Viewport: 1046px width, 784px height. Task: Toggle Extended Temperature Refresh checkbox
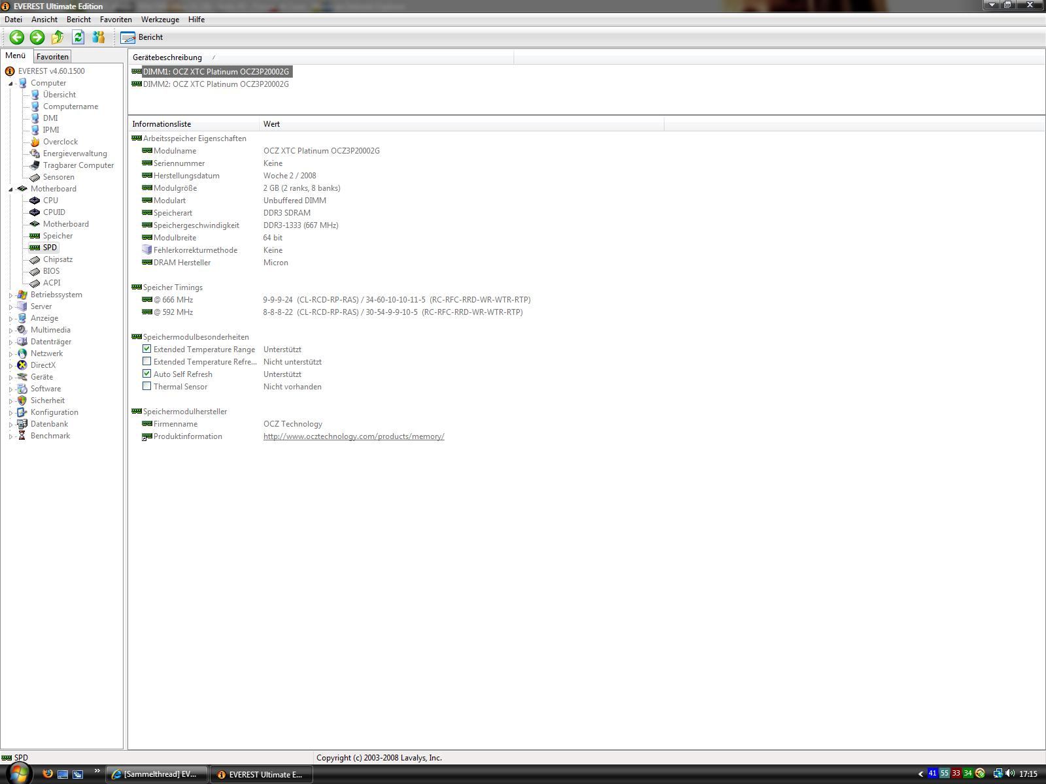click(x=146, y=361)
